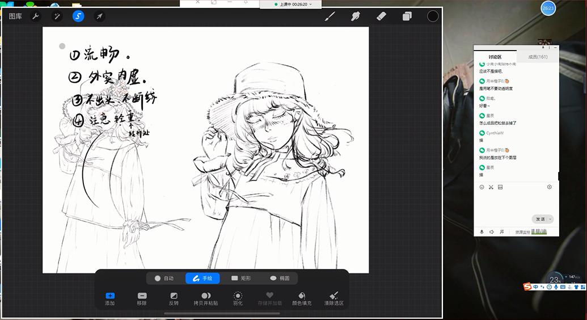
Task: Expand the 上课中 class status dropdown
Action: pyautogui.click(x=311, y=4)
